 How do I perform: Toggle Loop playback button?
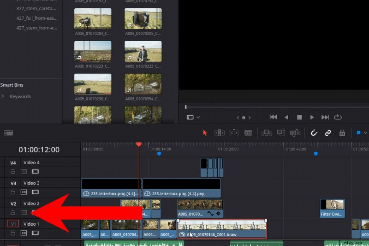click(x=338, y=117)
